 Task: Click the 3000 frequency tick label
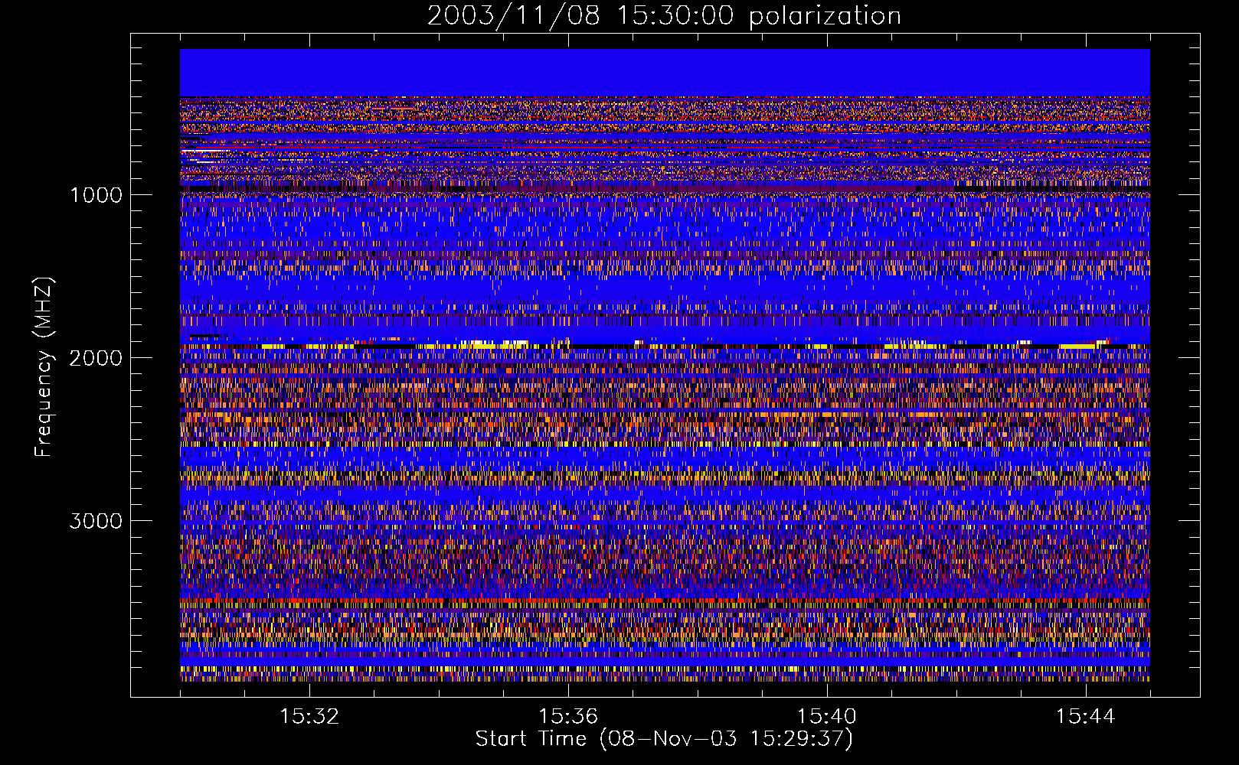96,521
